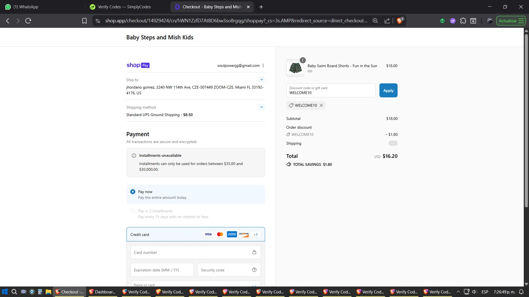The width and height of the screenshot is (529, 297).
Task: Focus the Expiration date field
Action: 162,270
